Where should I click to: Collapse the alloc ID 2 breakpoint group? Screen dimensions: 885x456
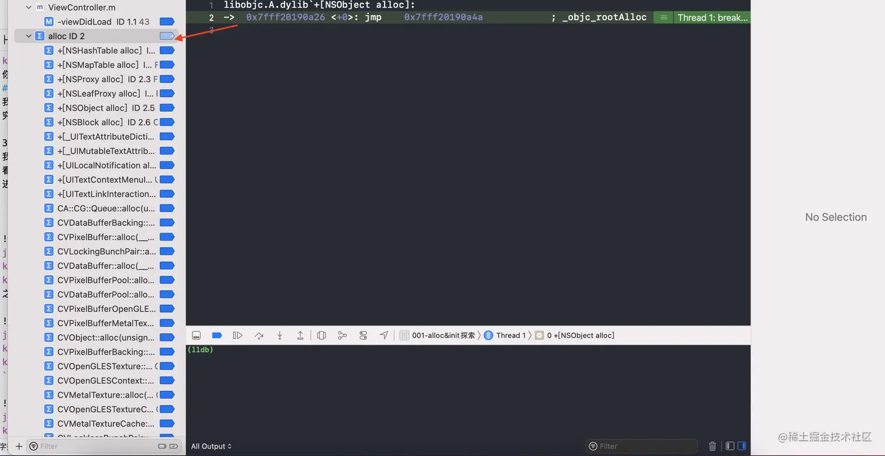coord(29,36)
